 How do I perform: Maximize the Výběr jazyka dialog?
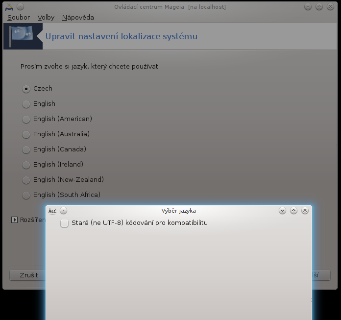tap(293, 211)
